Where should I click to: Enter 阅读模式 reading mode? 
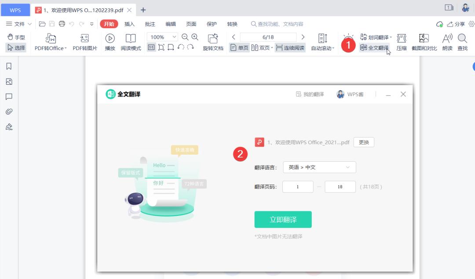click(x=130, y=42)
